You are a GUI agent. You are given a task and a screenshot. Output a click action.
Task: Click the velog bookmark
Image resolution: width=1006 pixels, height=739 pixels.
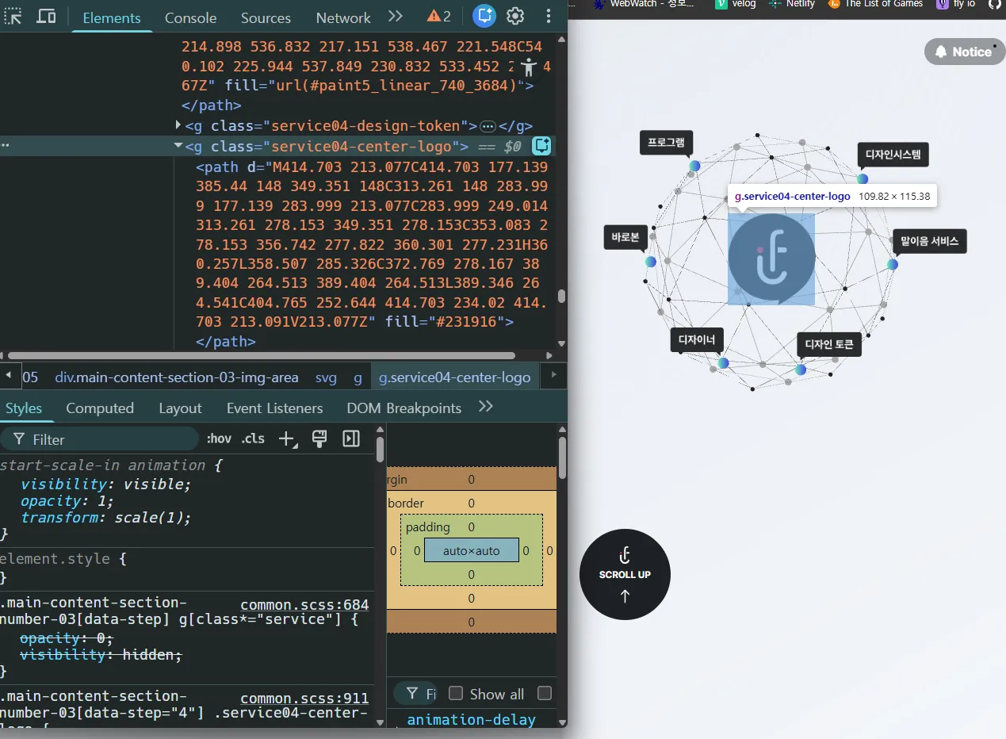(x=736, y=4)
